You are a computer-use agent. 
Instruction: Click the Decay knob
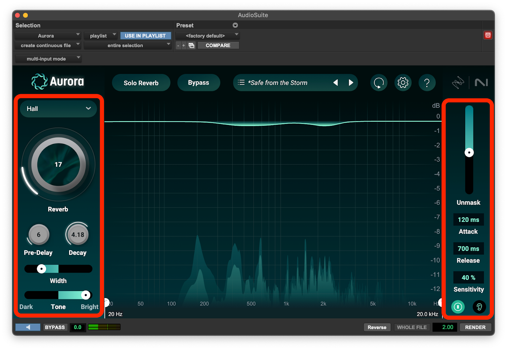78,235
